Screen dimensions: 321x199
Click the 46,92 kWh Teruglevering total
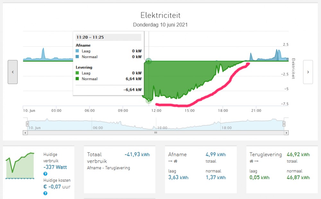(x=298, y=155)
